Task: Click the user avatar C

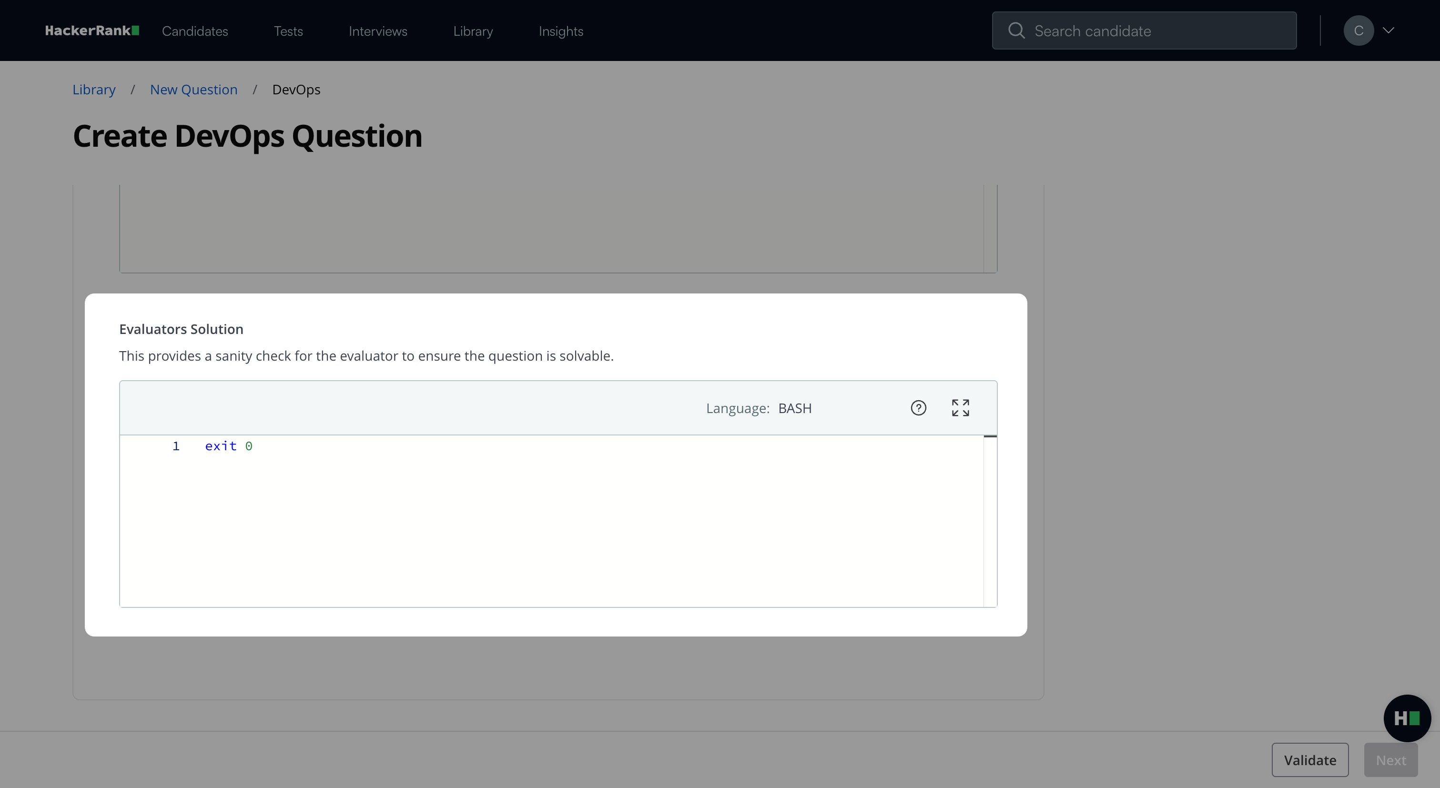Action: [x=1358, y=31]
